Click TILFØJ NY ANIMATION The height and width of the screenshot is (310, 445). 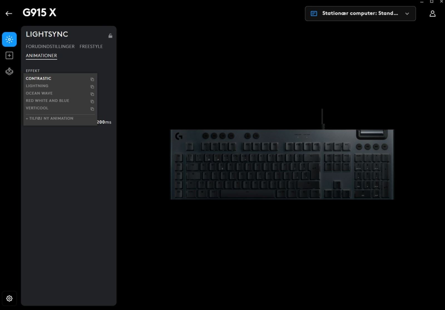(50, 118)
